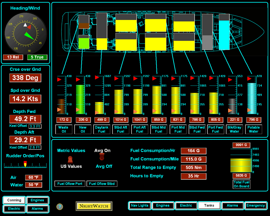270x216 pixels.
Task: Toggle the Avg On/Off switch
Action: tap(102, 157)
